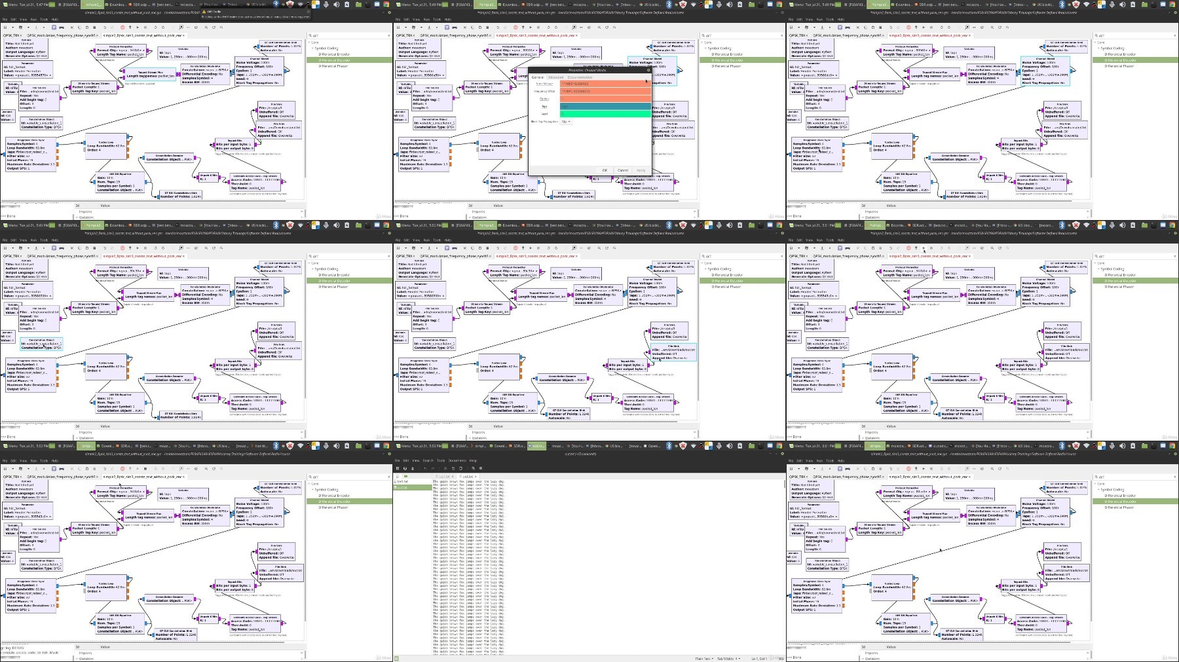This screenshot has height=662, width=1179.
Task: Click the Undo icon in the 5:47 PM GRC toolbar
Action: pyautogui.click(x=105, y=28)
